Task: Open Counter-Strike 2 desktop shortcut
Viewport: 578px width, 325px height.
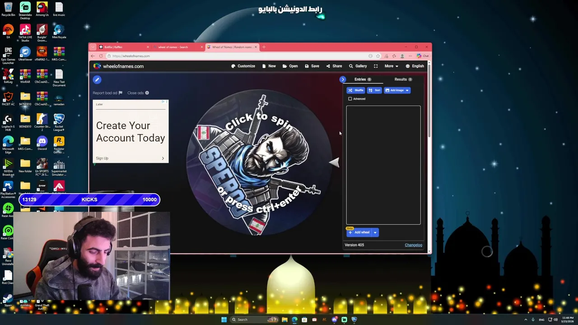Action: [x=42, y=123]
